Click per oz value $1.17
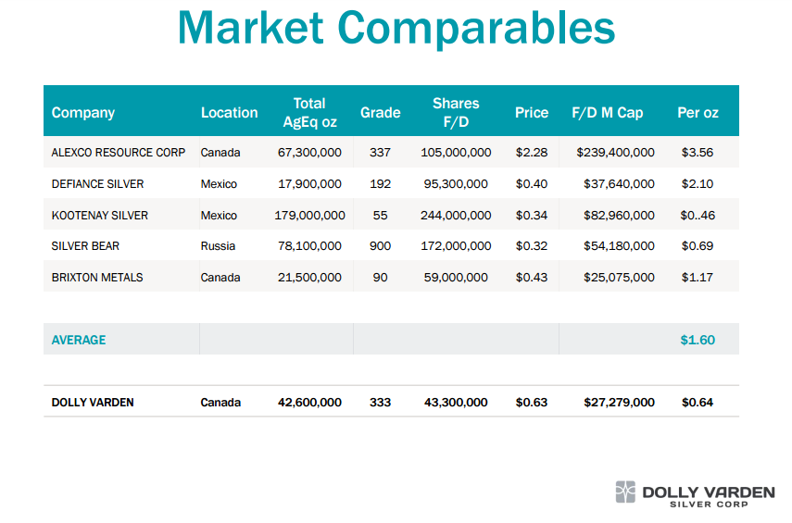 tap(698, 277)
